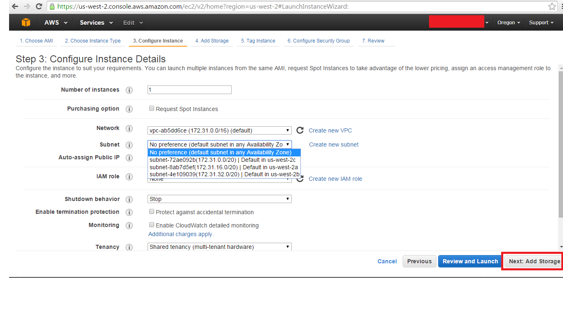Image resolution: width=563 pixels, height=317 pixels.
Task: Select No preference subnet option
Action: [x=224, y=152]
